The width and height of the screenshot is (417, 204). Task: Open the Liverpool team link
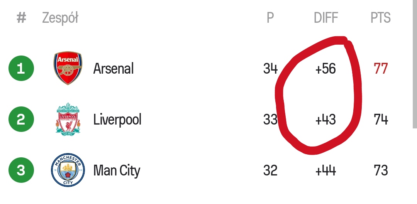117,120
